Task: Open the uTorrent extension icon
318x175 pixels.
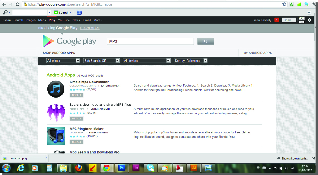Action: (x=291, y=4)
